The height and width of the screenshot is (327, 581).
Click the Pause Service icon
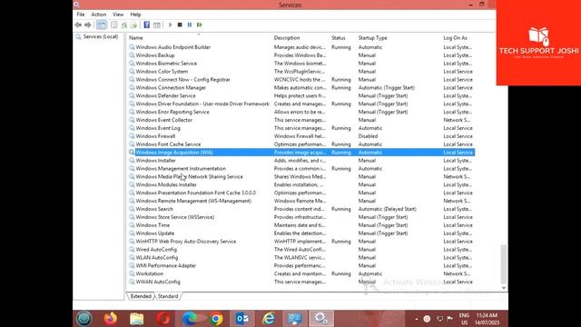click(190, 25)
